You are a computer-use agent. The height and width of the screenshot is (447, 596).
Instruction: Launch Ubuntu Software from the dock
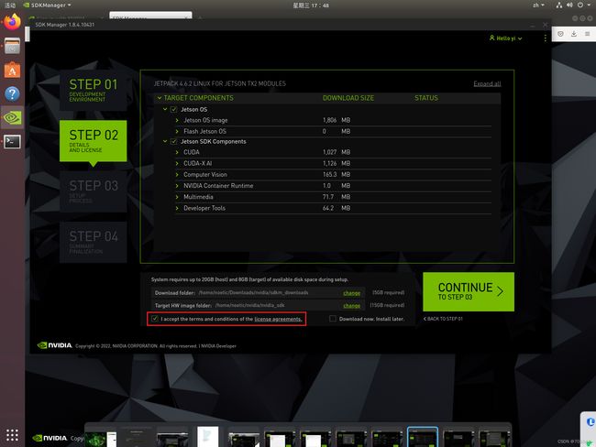coord(12,70)
